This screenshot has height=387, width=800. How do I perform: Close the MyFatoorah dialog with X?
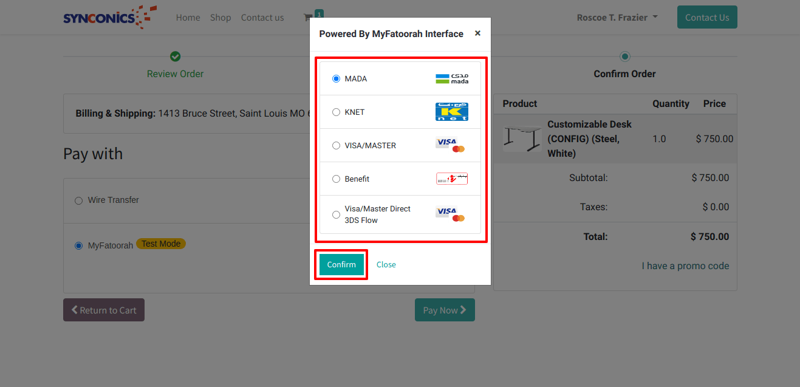477,33
